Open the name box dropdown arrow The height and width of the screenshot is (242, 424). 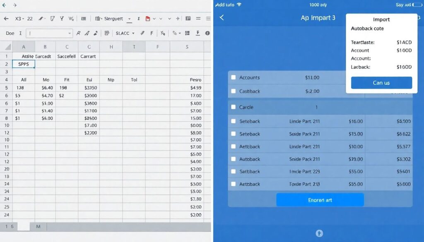[x=70, y=33]
